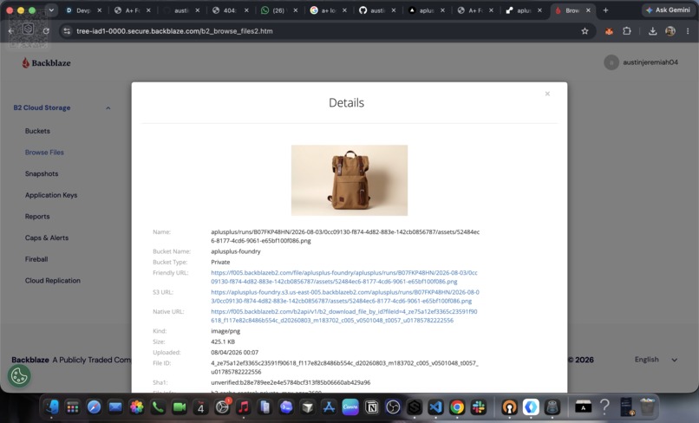The width and height of the screenshot is (699, 423).
Task: View site information icon in address bar
Action: 67,31
